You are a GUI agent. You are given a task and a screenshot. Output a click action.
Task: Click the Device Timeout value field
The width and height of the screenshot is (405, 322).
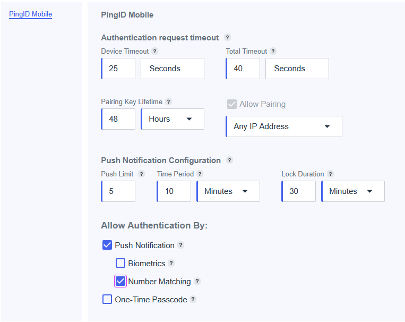pos(118,69)
